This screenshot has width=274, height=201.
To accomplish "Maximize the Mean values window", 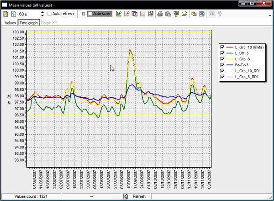I will point(252,4).
